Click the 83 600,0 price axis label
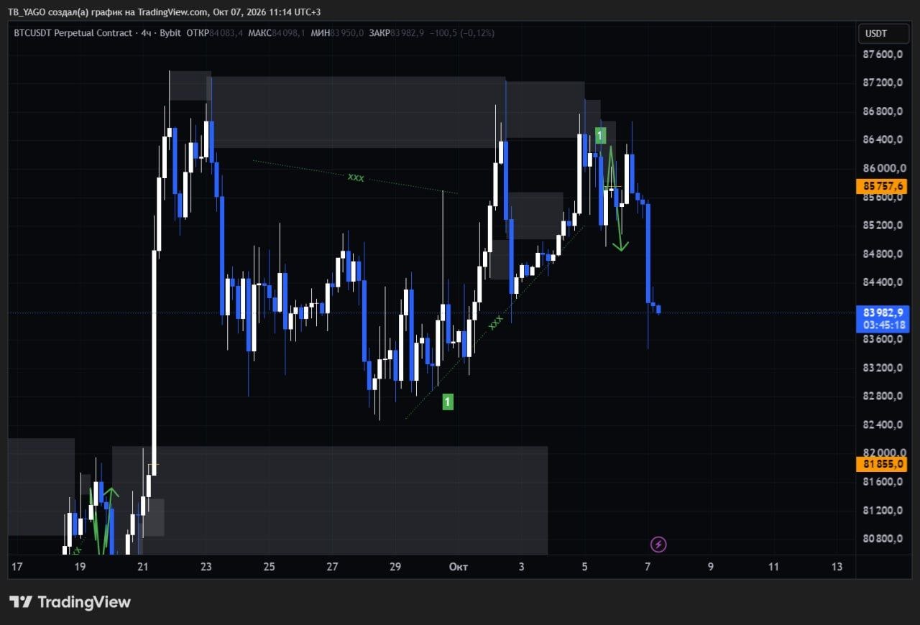The image size is (920, 625). coord(883,339)
